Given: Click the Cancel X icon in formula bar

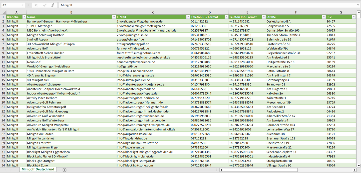Looking at the screenshot, I should coord(36,5).
